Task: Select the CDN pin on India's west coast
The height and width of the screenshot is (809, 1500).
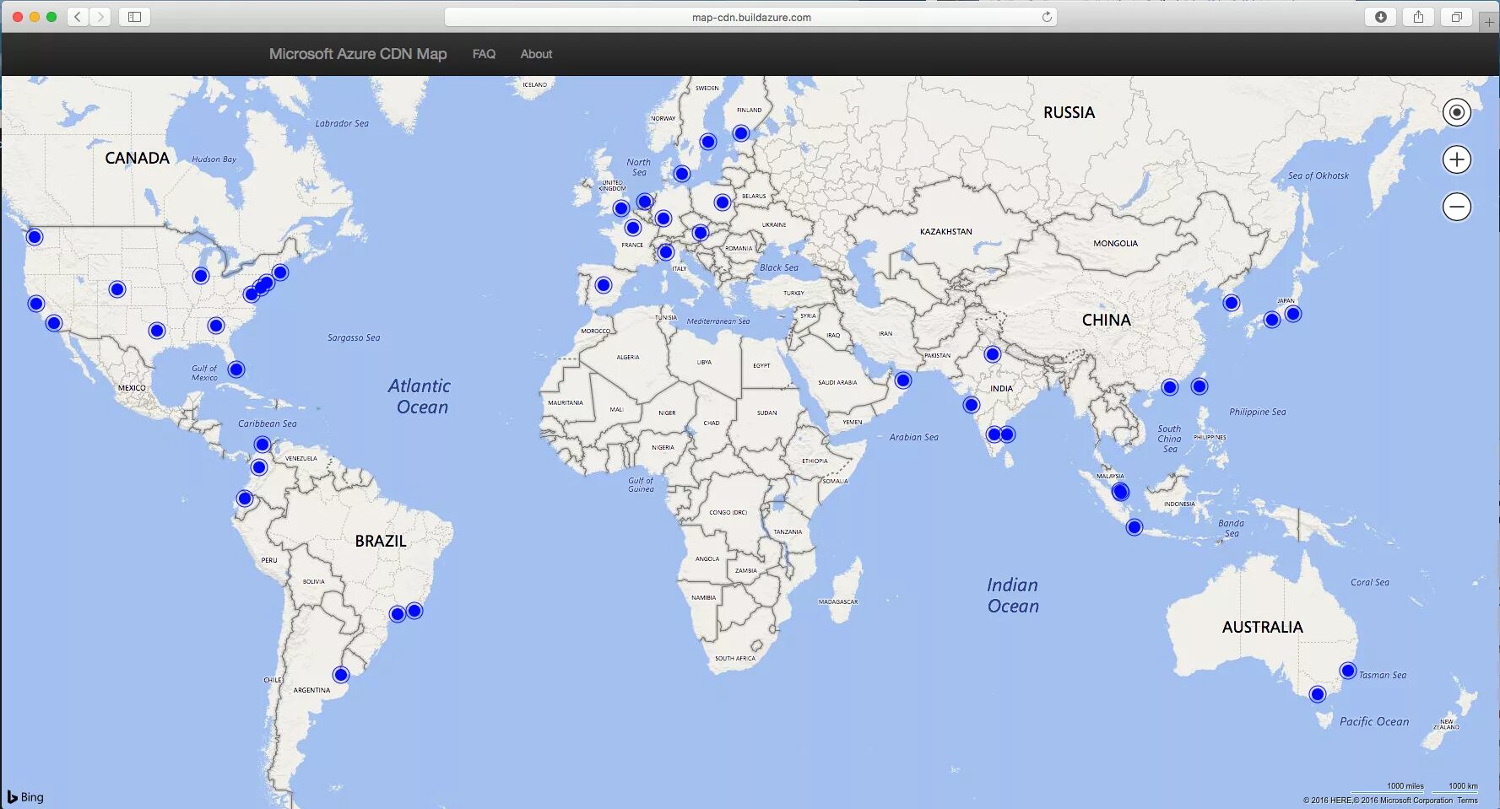Action: coord(972,405)
